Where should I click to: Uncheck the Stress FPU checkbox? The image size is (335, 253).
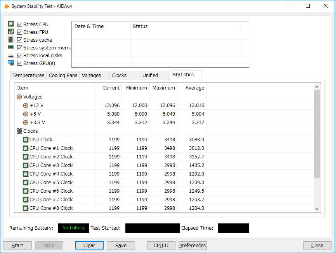click(x=20, y=32)
